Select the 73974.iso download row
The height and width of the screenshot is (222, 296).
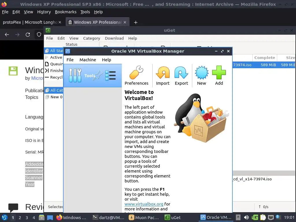(x=264, y=65)
